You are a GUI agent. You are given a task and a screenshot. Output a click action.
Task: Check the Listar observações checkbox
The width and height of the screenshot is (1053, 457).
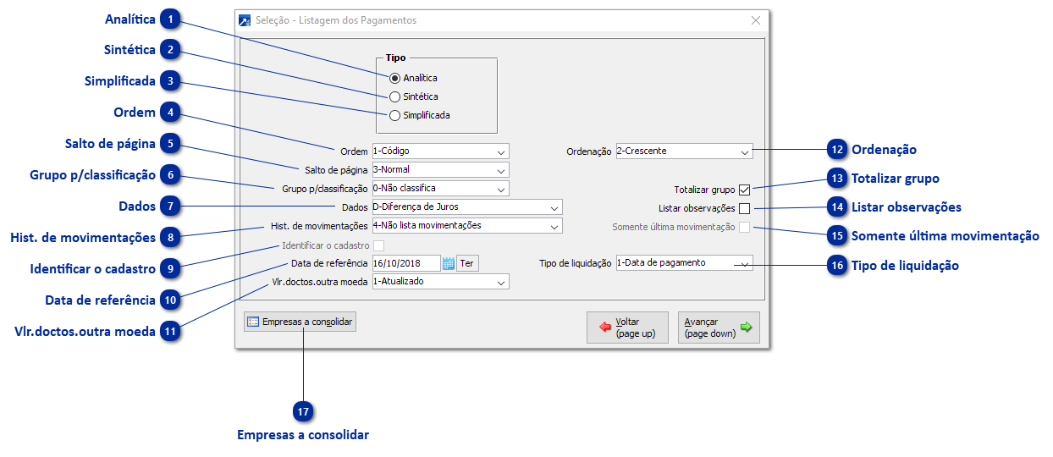coord(745,208)
